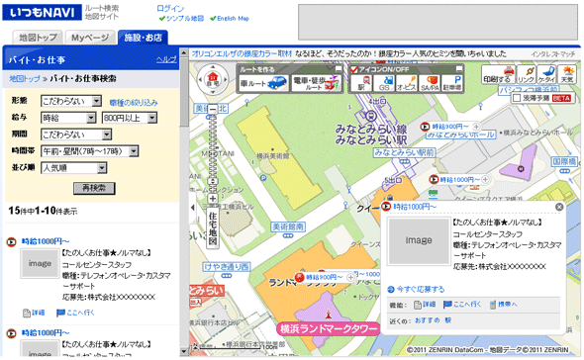Switch to the 地図トップ tab
This screenshot has height=360, width=584.
(38, 38)
